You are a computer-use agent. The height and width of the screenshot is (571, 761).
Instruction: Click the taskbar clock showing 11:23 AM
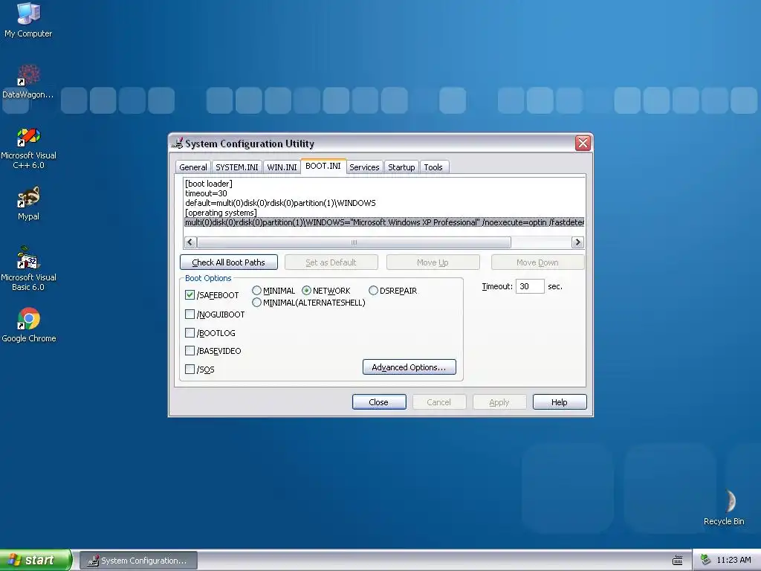point(734,560)
